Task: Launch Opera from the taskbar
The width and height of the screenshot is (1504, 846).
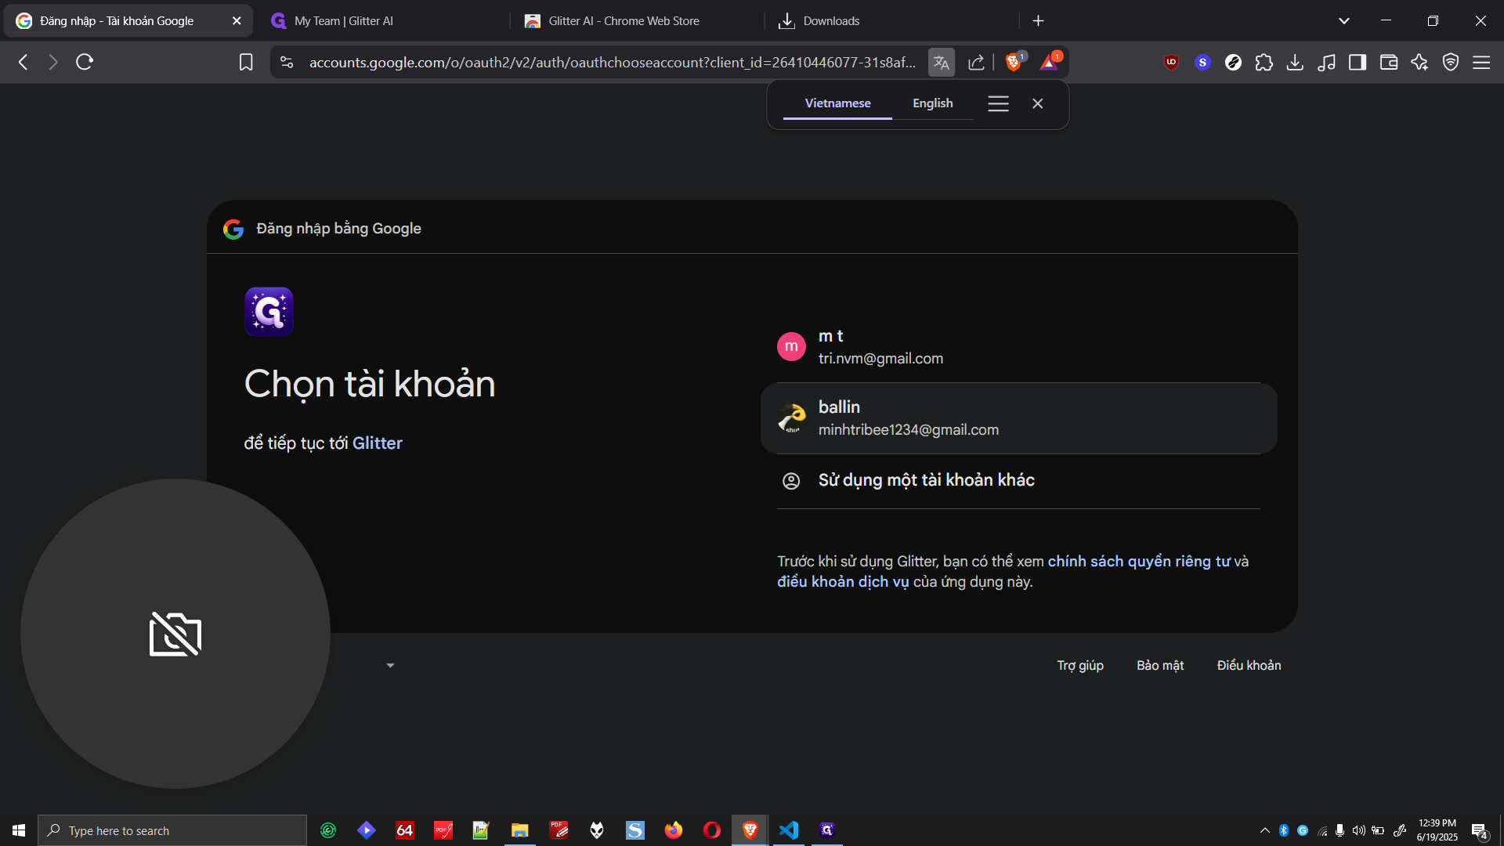Action: click(711, 830)
